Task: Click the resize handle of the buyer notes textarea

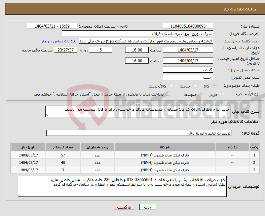Action: click(x=20, y=195)
